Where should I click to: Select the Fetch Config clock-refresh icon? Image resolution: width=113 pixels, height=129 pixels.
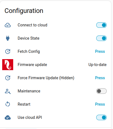click(x=8, y=51)
